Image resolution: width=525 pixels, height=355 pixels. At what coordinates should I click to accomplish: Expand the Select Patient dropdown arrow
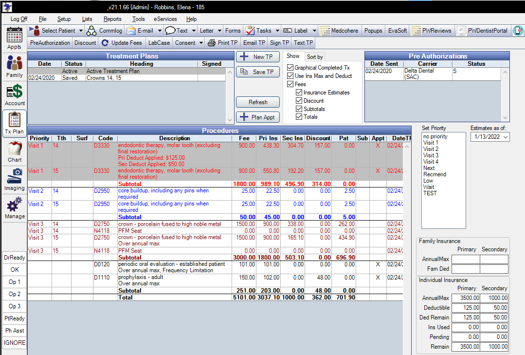81,31
